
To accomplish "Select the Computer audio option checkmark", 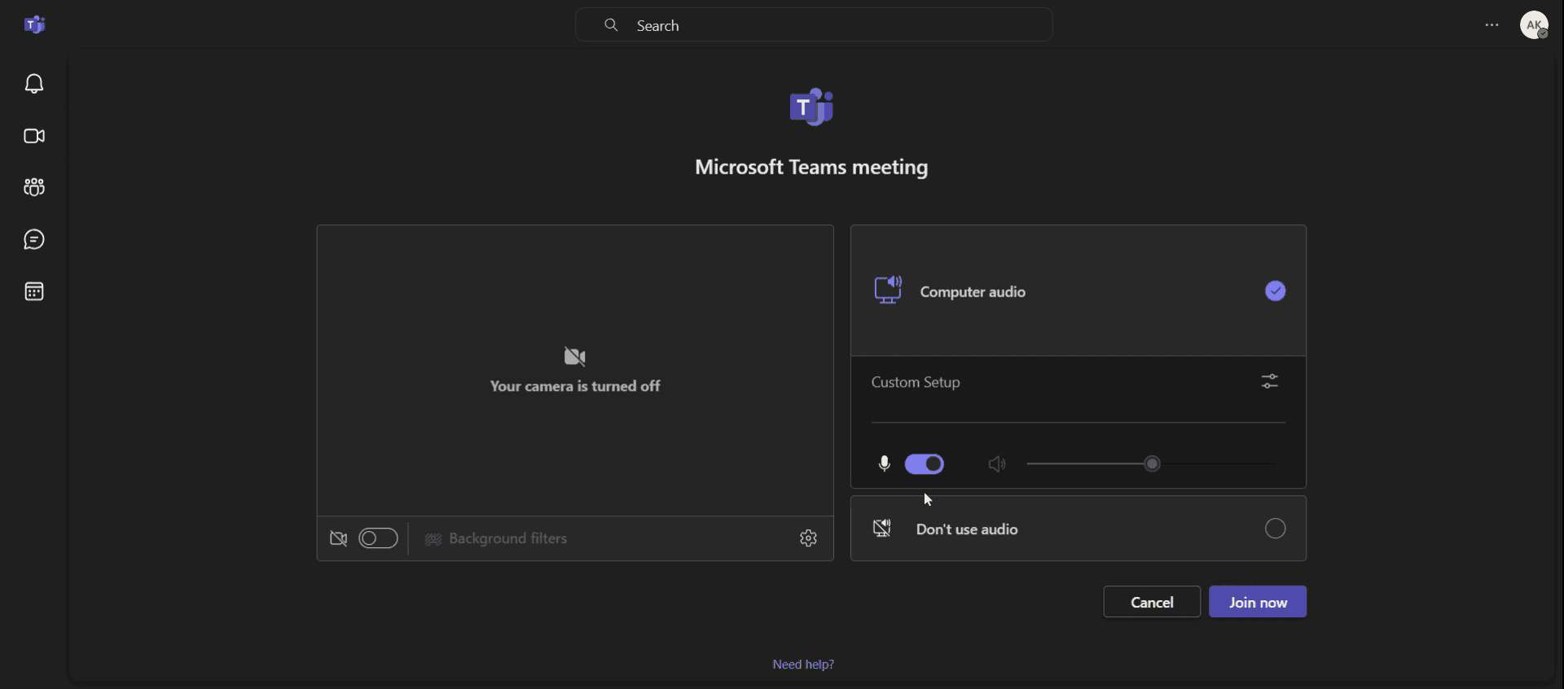I will (1276, 291).
